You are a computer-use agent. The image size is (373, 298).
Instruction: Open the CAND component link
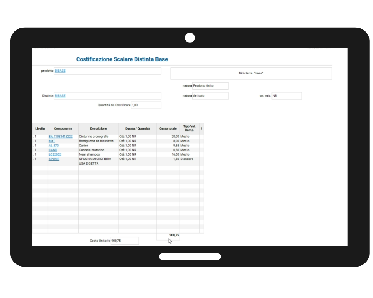53,150
